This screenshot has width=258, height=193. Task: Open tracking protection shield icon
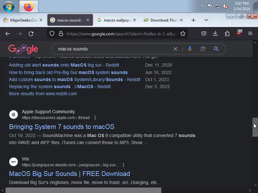[52, 34]
